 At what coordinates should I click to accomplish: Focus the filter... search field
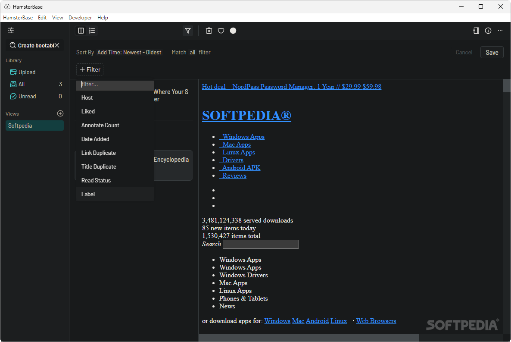(x=115, y=84)
